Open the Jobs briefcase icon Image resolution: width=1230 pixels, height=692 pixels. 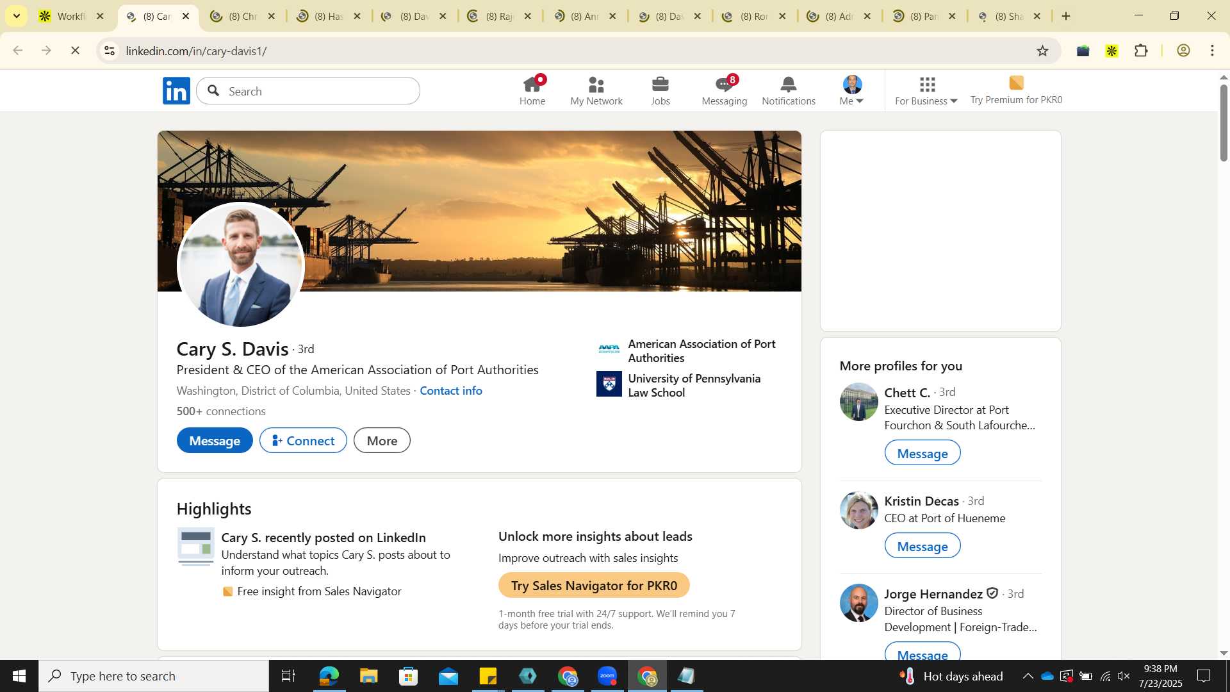660,91
